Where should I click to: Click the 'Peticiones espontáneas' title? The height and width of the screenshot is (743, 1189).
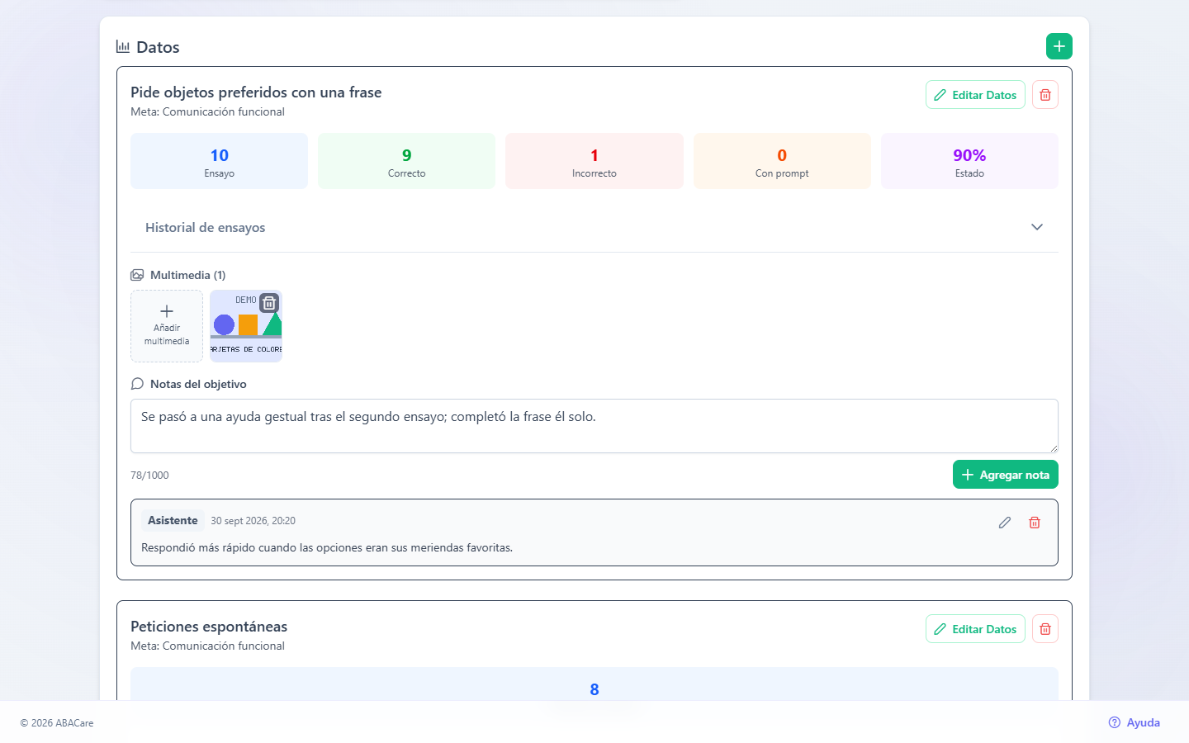point(209,627)
